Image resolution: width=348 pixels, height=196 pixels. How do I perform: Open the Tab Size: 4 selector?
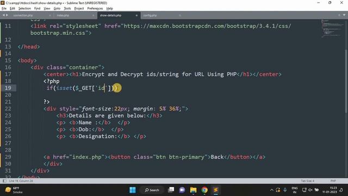point(308,181)
